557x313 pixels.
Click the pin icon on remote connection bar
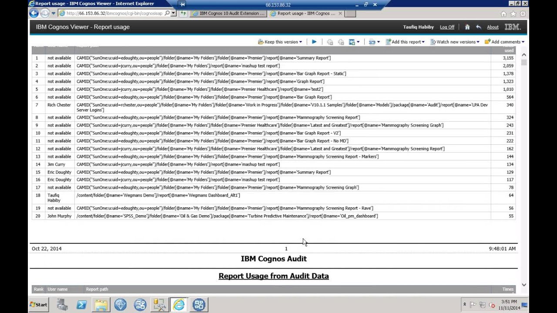(x=182, y=4)
